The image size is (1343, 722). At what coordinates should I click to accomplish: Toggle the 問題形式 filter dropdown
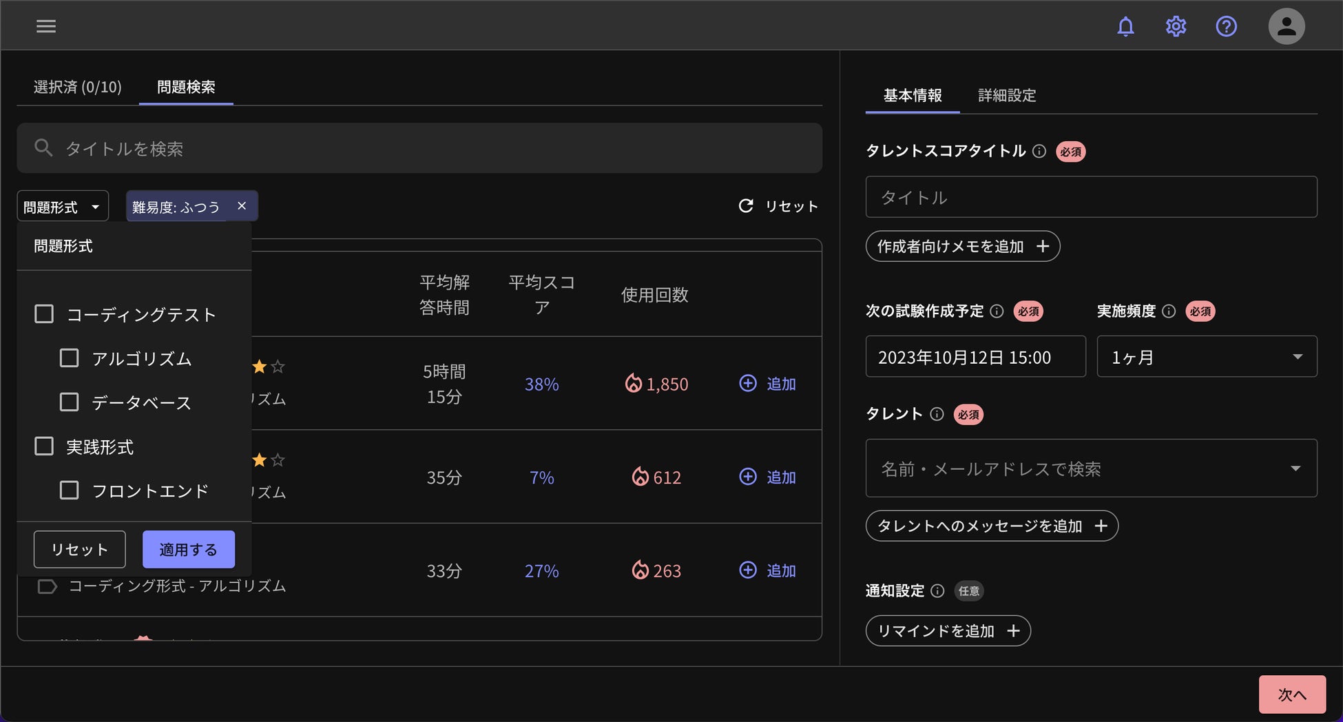coord(63,207)
